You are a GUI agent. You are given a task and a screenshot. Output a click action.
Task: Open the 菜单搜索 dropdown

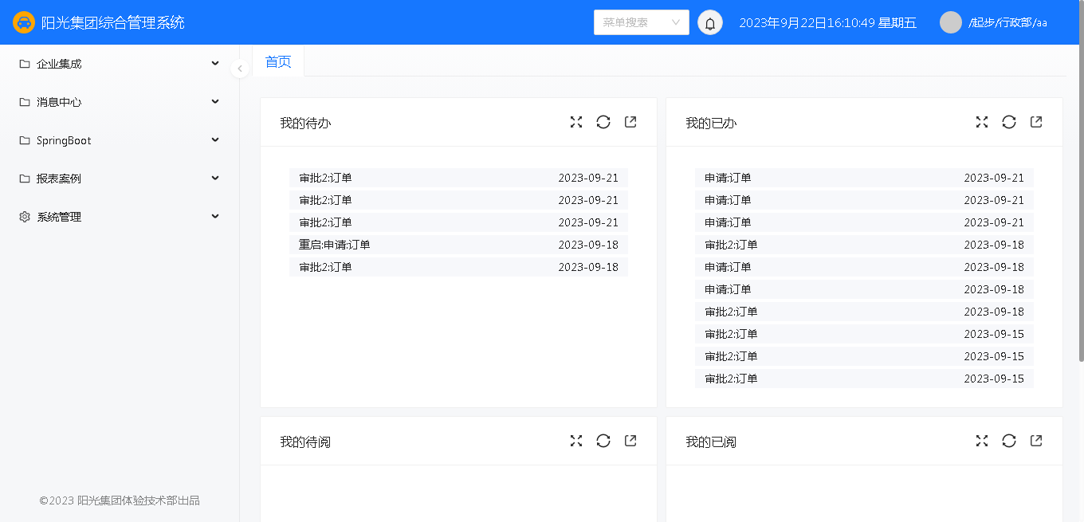641,22
